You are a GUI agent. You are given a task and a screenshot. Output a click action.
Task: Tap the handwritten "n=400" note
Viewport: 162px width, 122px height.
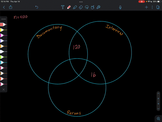[21, 17]
